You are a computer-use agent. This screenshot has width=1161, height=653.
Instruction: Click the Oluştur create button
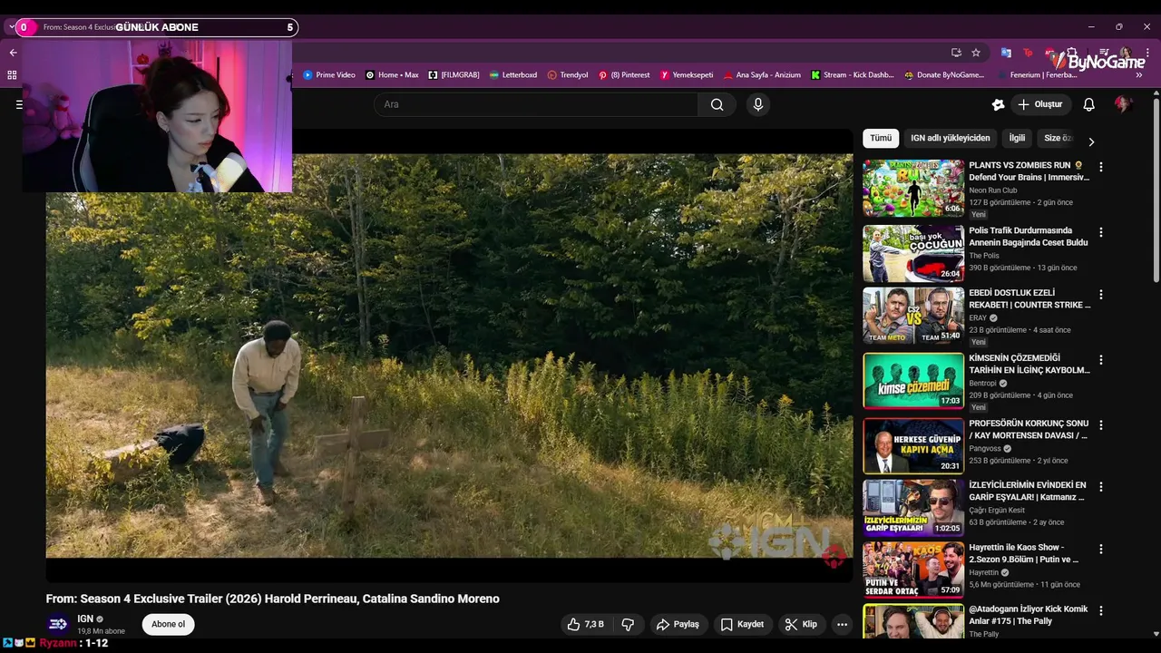click(1039, 104)
